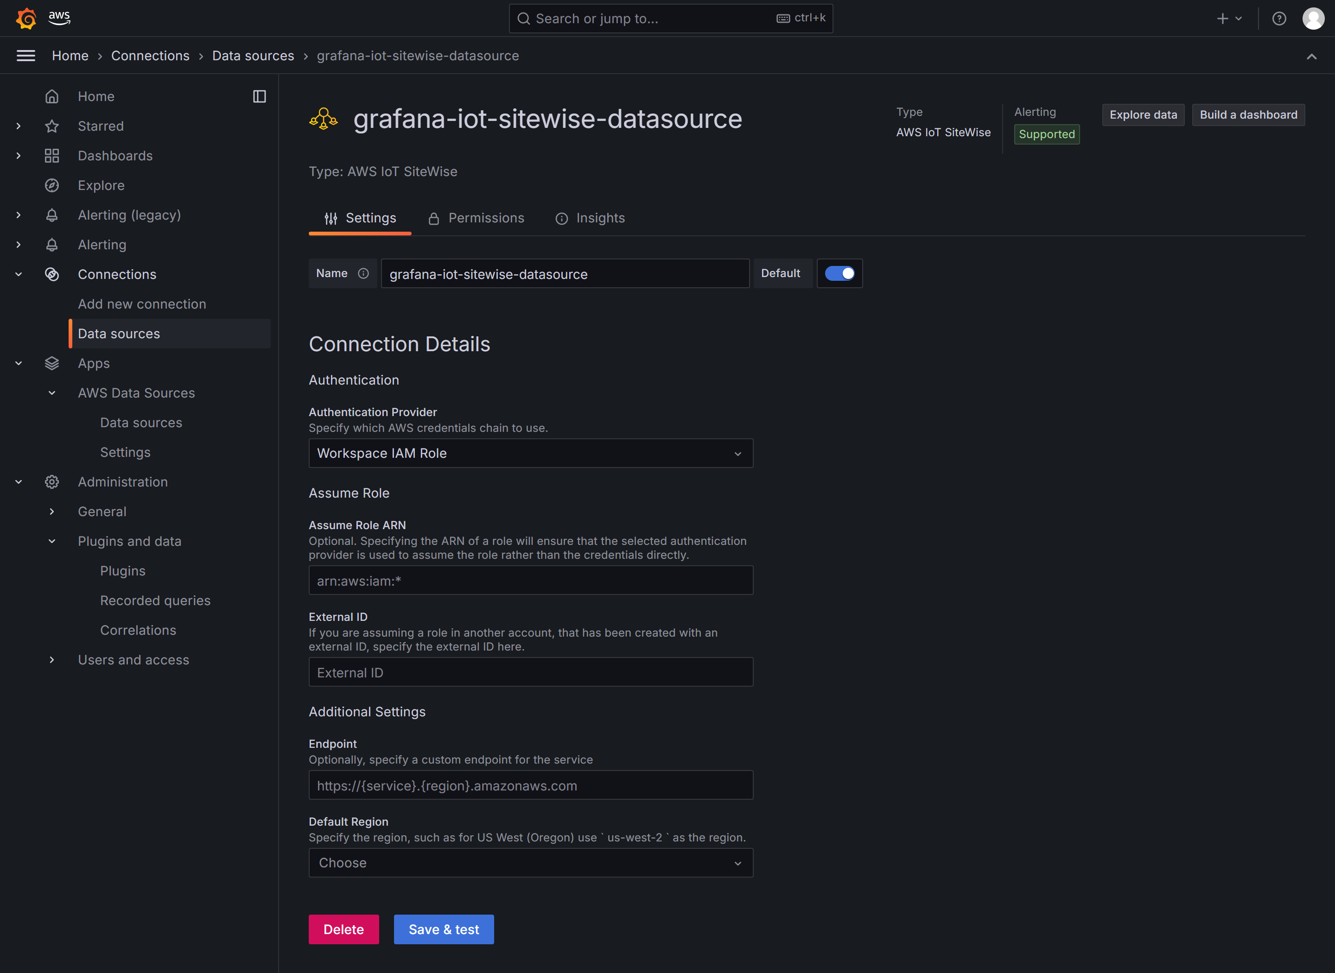Click the Starred star icon
The width and height of the screenshot is (1335, 973).
coord(52,126)
